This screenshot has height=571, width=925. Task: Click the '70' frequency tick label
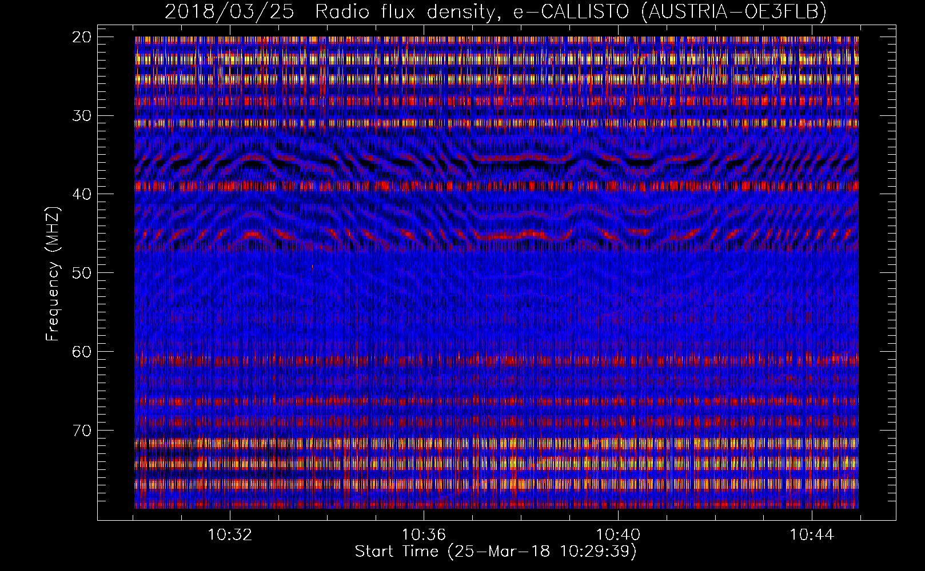(82, 430)
